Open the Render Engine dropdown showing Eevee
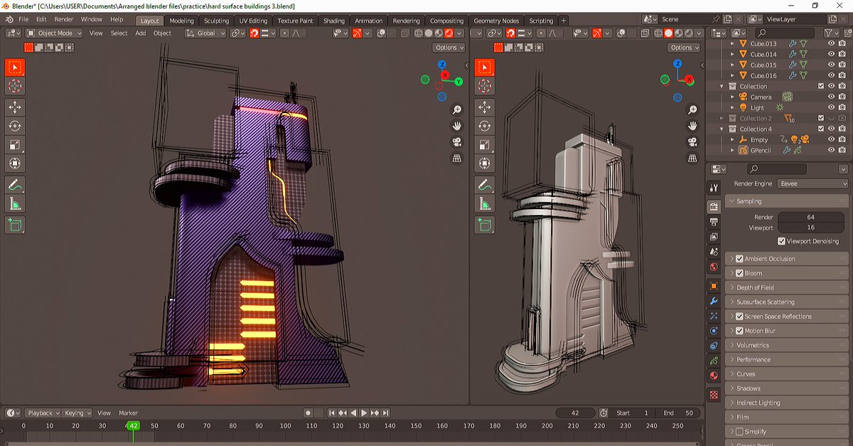The width and height of the screenshot is (853, 446). (811, 183)
